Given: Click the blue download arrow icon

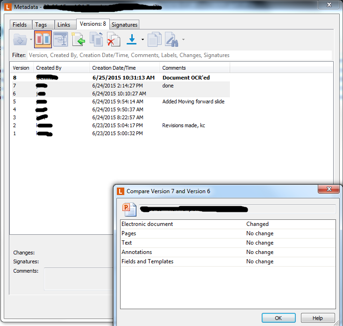Looking at the screenshot, I should (131, 39).
